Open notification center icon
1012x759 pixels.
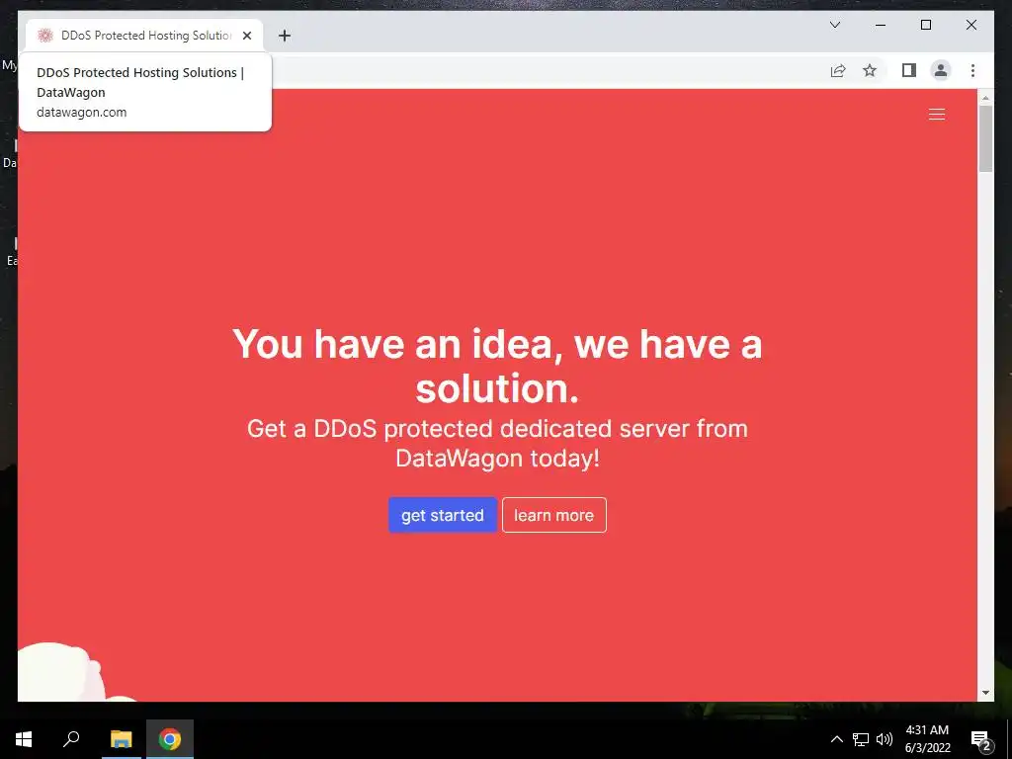click(x=981, y=739)
